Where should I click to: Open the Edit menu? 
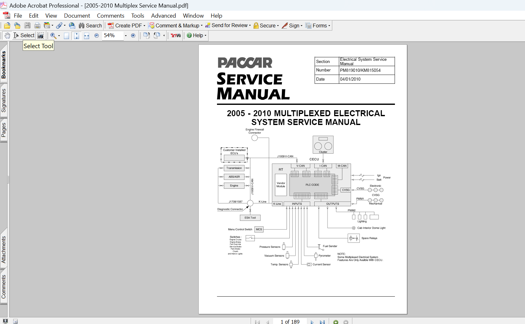click(34, 16)
